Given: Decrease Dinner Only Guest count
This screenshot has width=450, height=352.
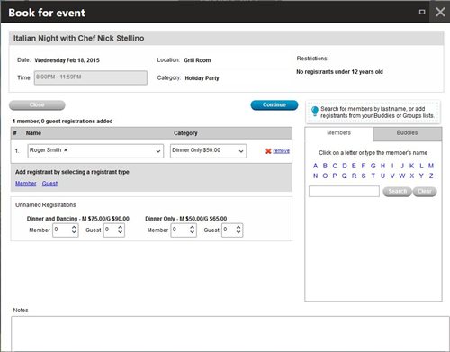Looking at the screenshot, I should tap(238, 232).
